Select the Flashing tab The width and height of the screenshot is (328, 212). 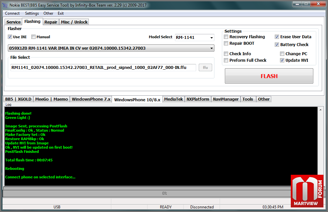point(32,21)
